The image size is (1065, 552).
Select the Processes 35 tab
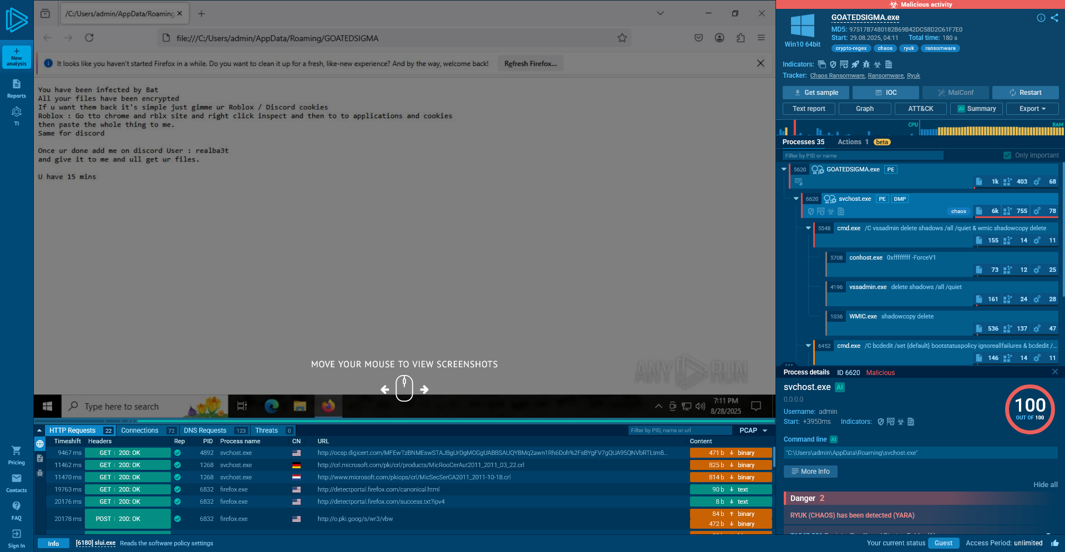tap(803, 142)
